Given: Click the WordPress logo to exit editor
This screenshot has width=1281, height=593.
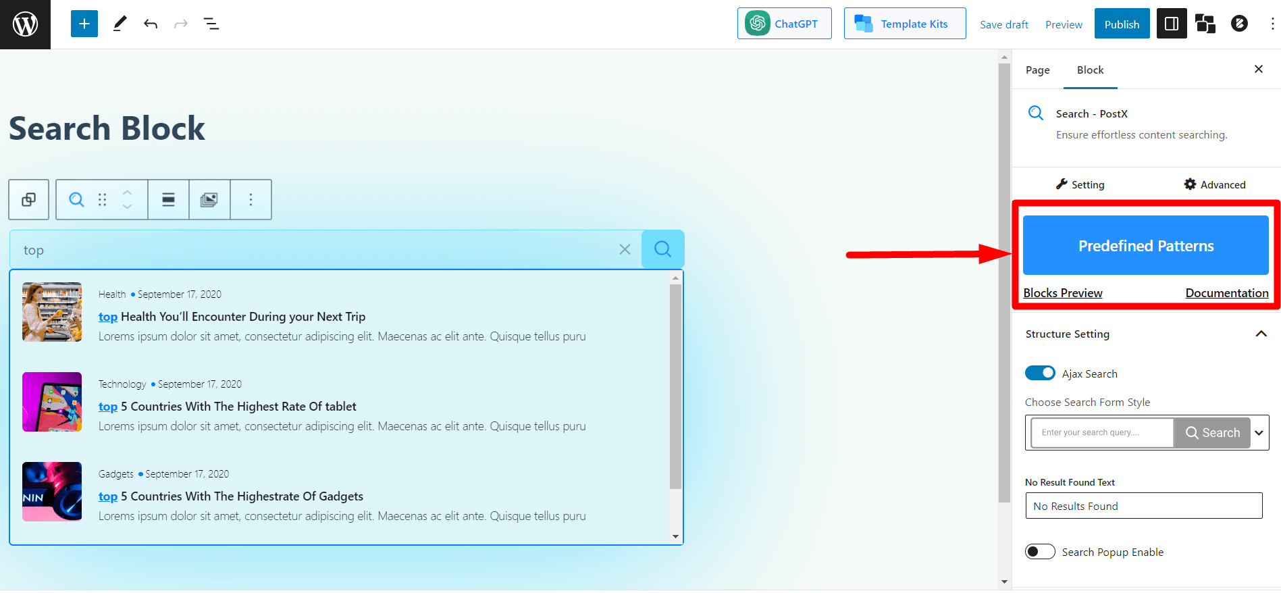Looking at the screenshot, I should pyautogui.click(x=25, y=24).
